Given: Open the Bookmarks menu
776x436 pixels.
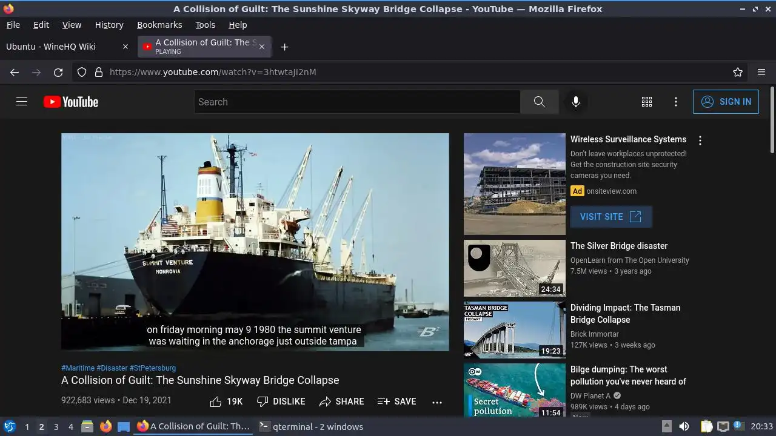Looking at the screenshot, I should pyautogui.click(x=159, y=25).
